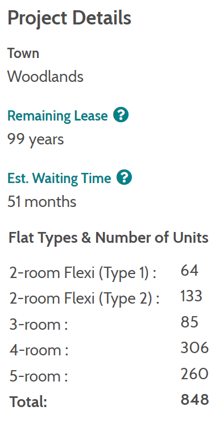Select the 133 units count
The image size is (224, 423).
tap(192, 296)
